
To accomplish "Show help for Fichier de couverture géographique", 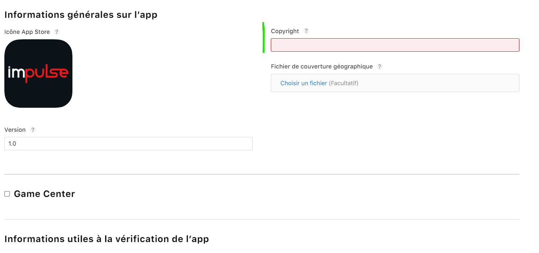I will coord(380,67).
